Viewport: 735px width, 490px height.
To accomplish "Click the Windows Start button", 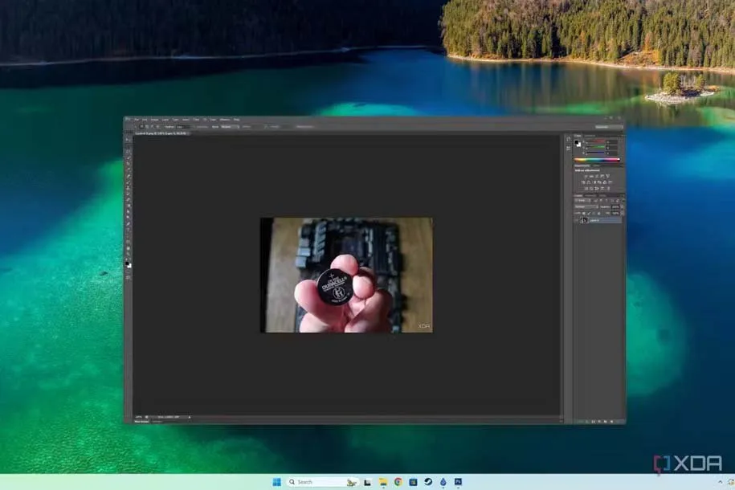I will click(x=276, y=482).
